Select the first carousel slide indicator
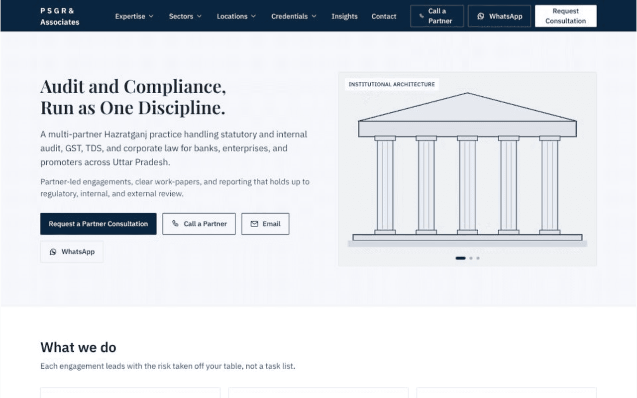This screenshot has height=398, width=637. click(x=461, y=258)
